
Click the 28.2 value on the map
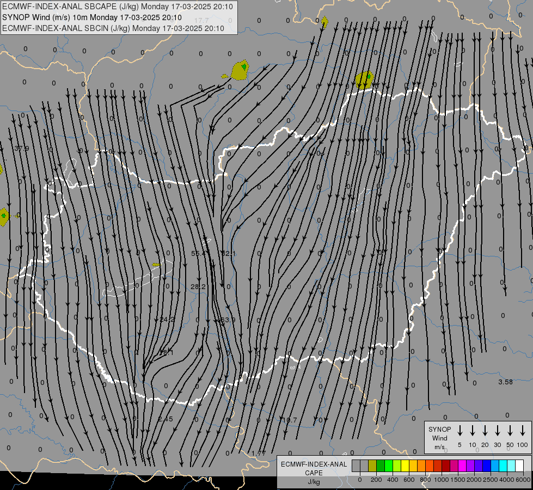(x=198, y=287)
